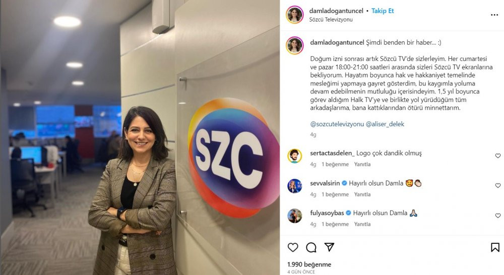The height and width of the screenshot is (275, 504).
Task: Open the three-dots more options menu
Action: click(494, 15)
